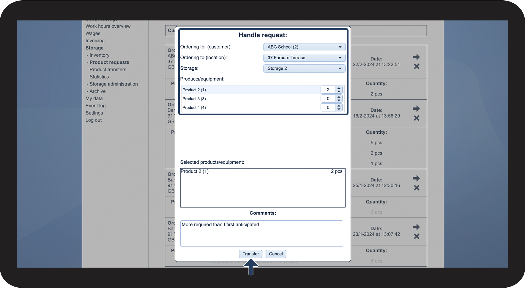Open Settings in sidebar
Screen dimensions: 525x288
[94, 113]
